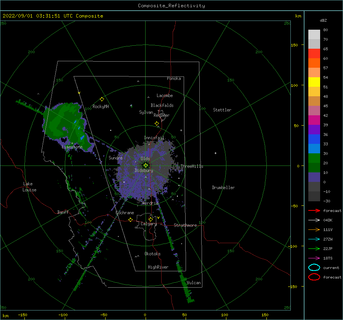The width and height of the screenshot is (343, 320).
Task: Click the Limestone label
Action: pyautogui.click(x=72, y=147)
